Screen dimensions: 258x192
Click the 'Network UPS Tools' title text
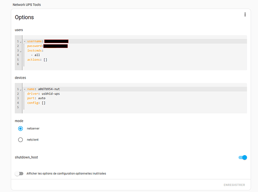click(x=27, y=5)
